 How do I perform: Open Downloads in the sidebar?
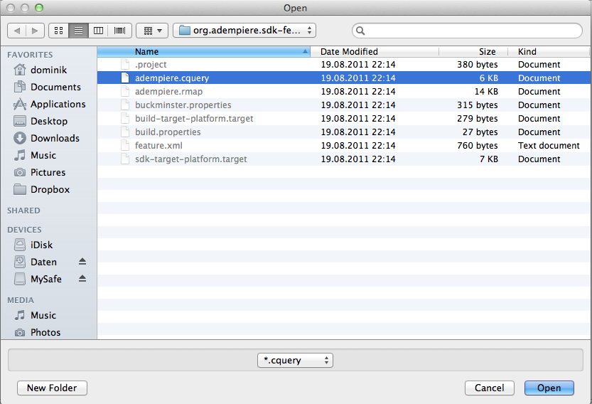pyautogui.click(x=46, y=138)
